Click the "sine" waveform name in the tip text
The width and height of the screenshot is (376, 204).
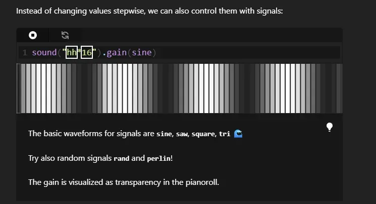(164, 134)
